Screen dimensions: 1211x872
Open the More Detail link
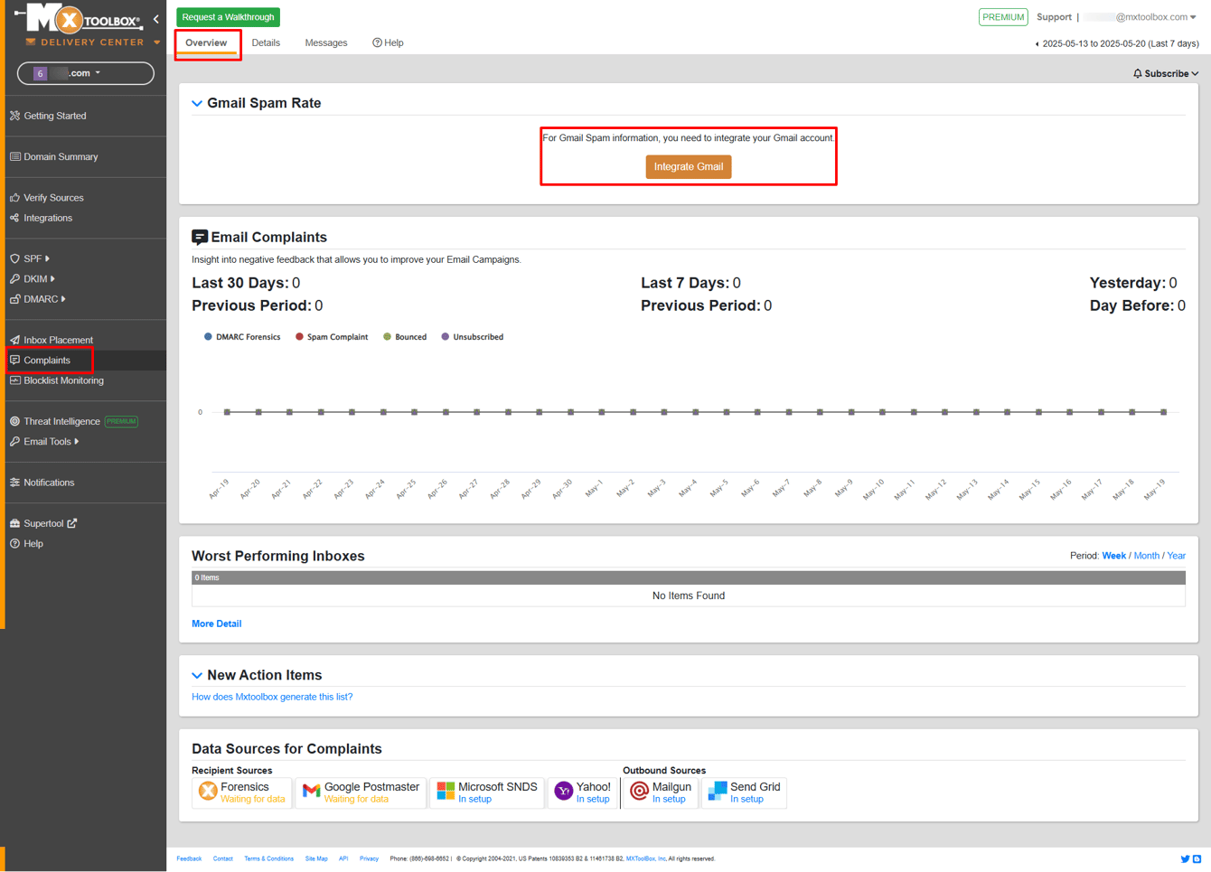click(x=216, y=624)
